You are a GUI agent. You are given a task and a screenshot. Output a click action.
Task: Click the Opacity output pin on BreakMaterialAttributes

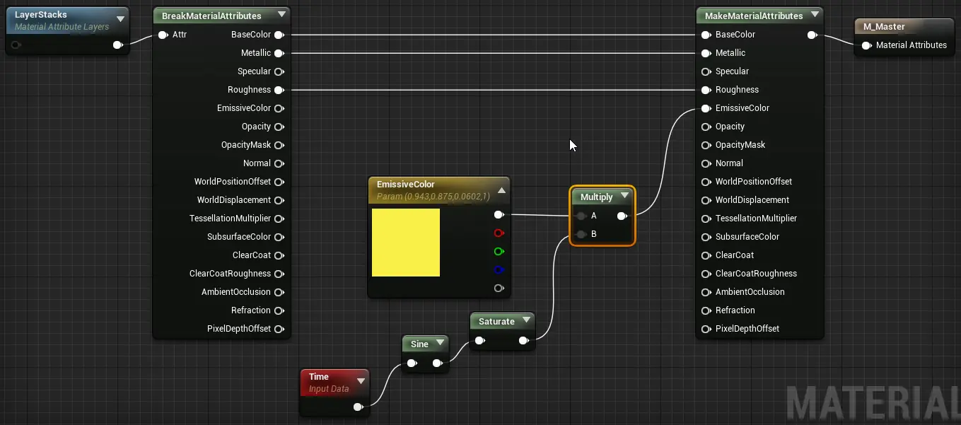click(279, 127)
